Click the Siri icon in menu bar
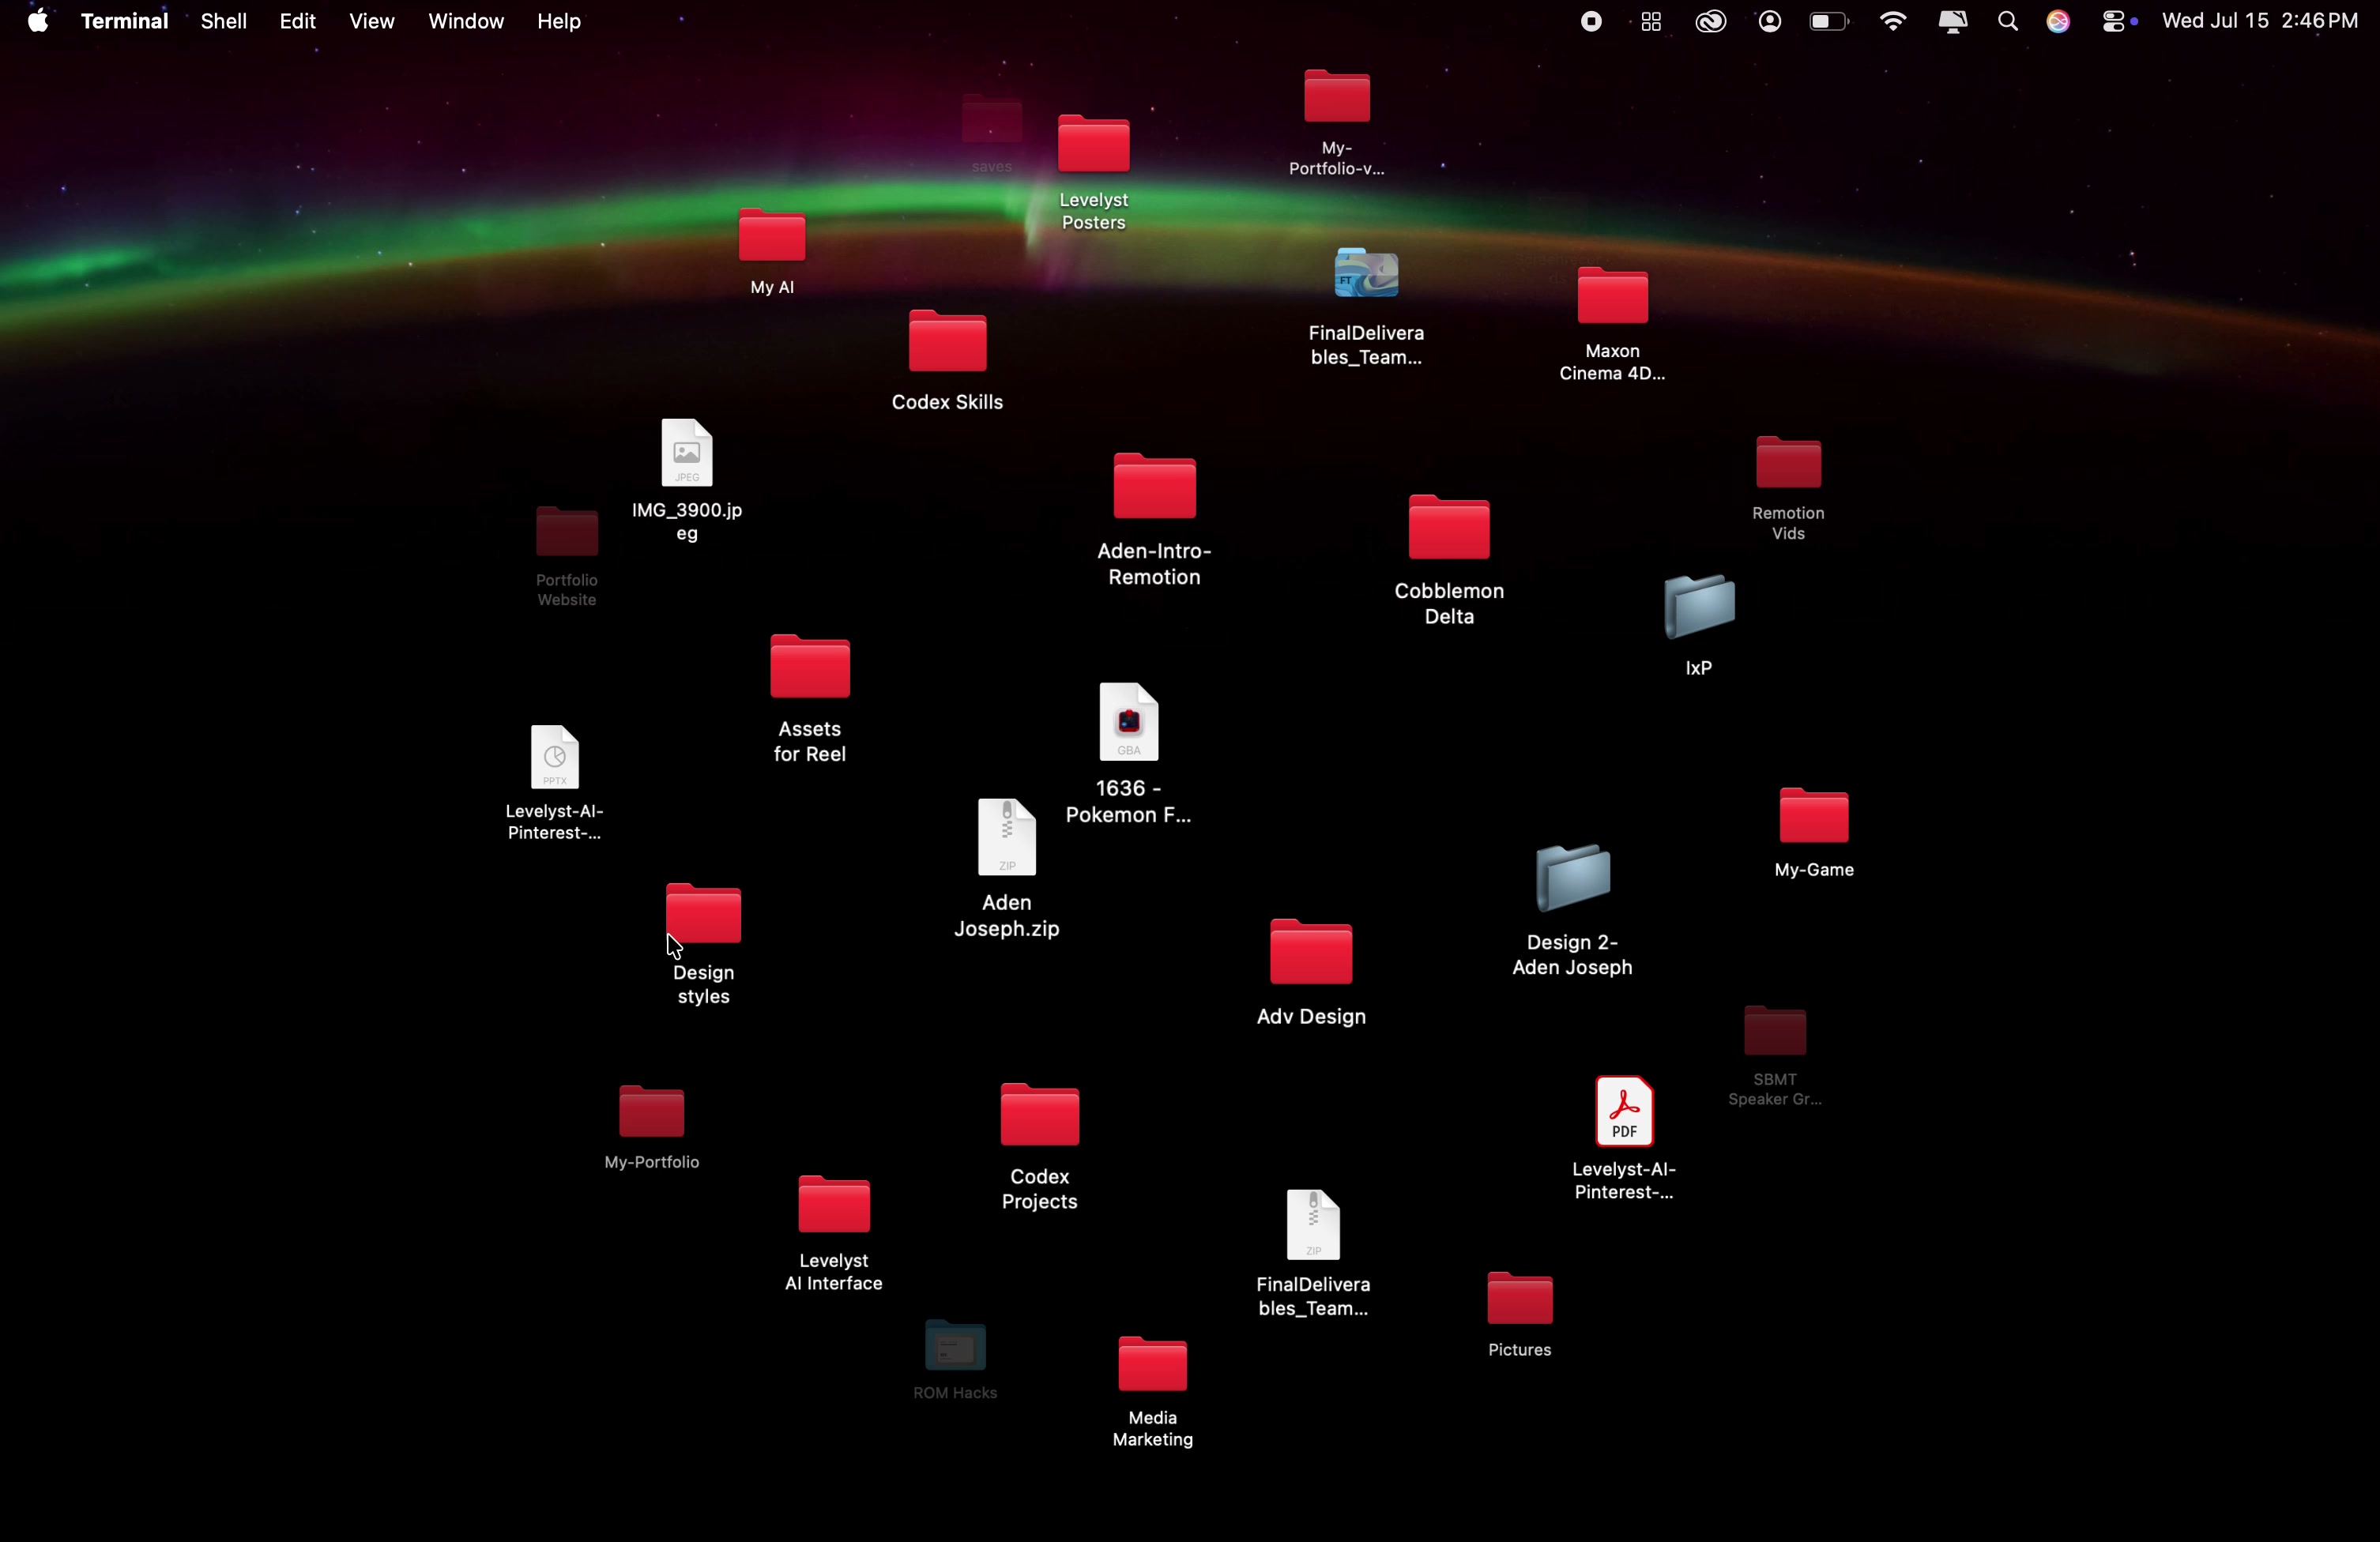This screenshot has height=1542, width=2380. click(2059, 21)
